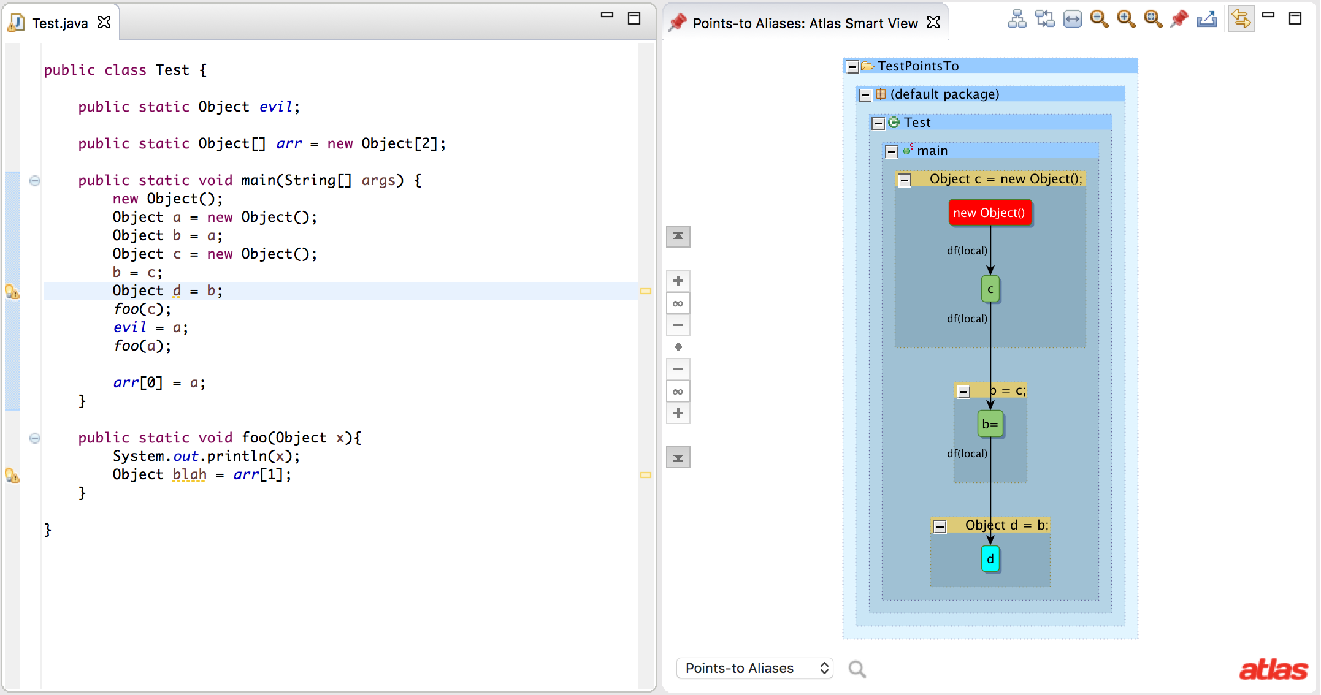The width and height of the screenshot is (1321, 695).
Task: Select the green b= node
Action: 990,423
